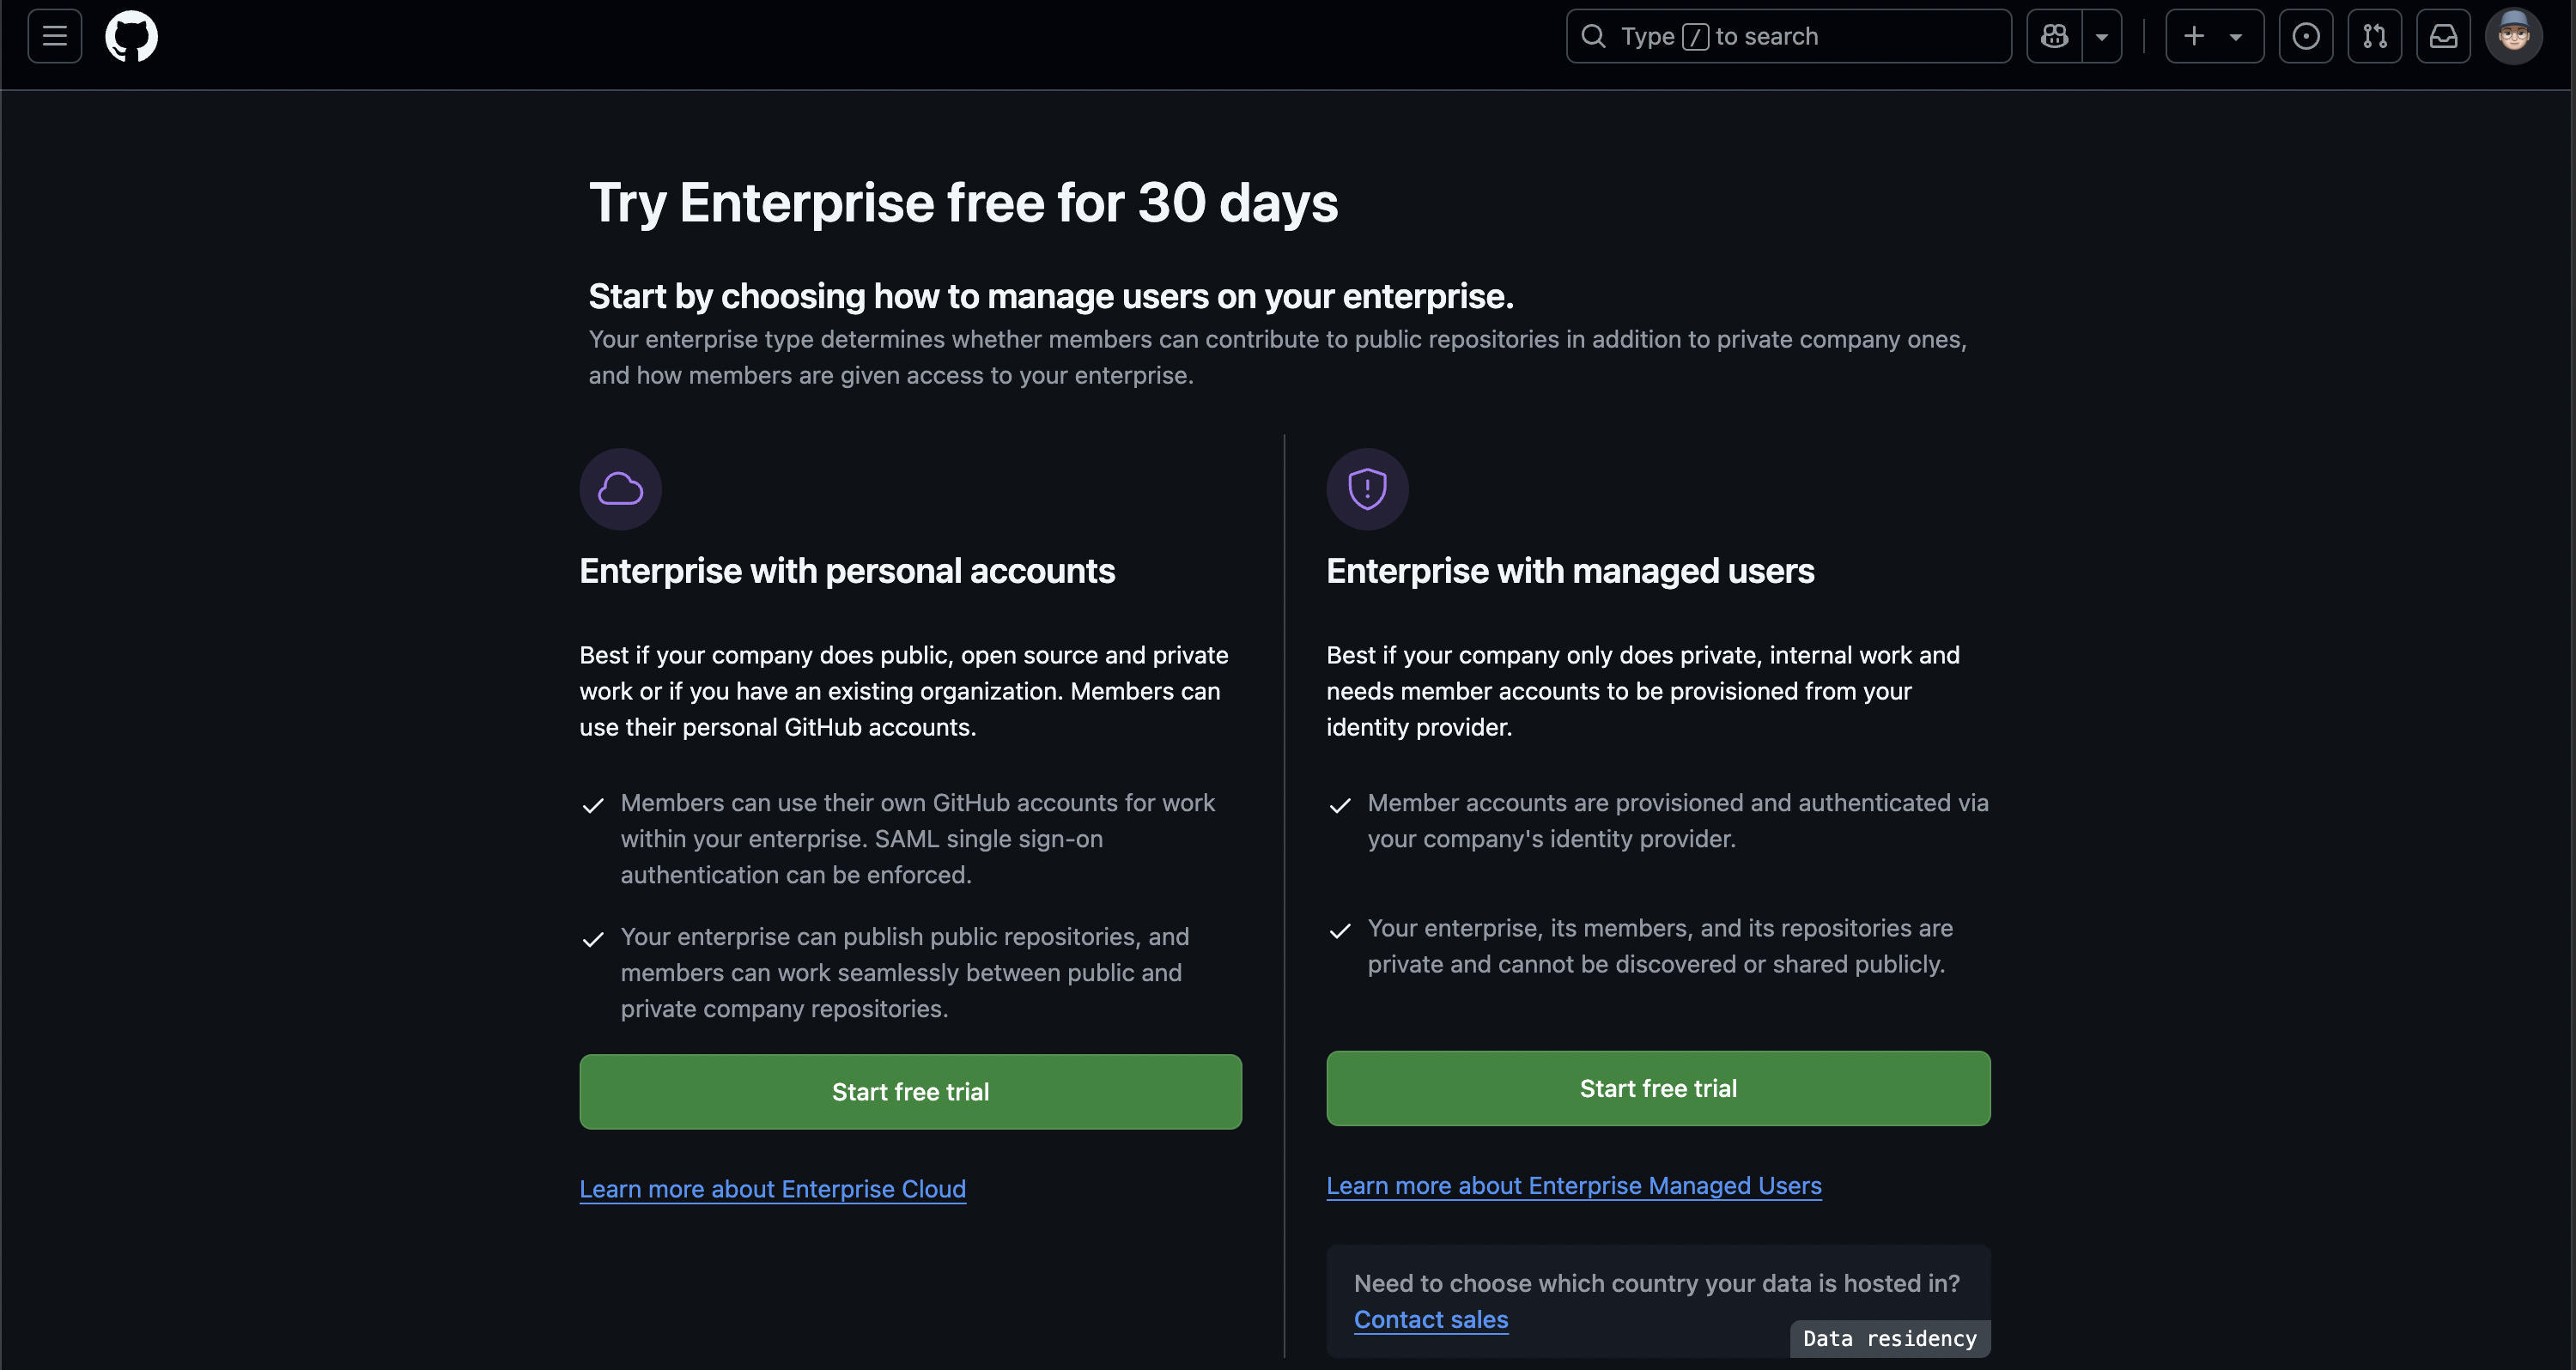Image resolution: width=2576 pixels, height=1370 pixels.
Task: Click the Enterprise with managed users heading
Action: click(1570, 571)
